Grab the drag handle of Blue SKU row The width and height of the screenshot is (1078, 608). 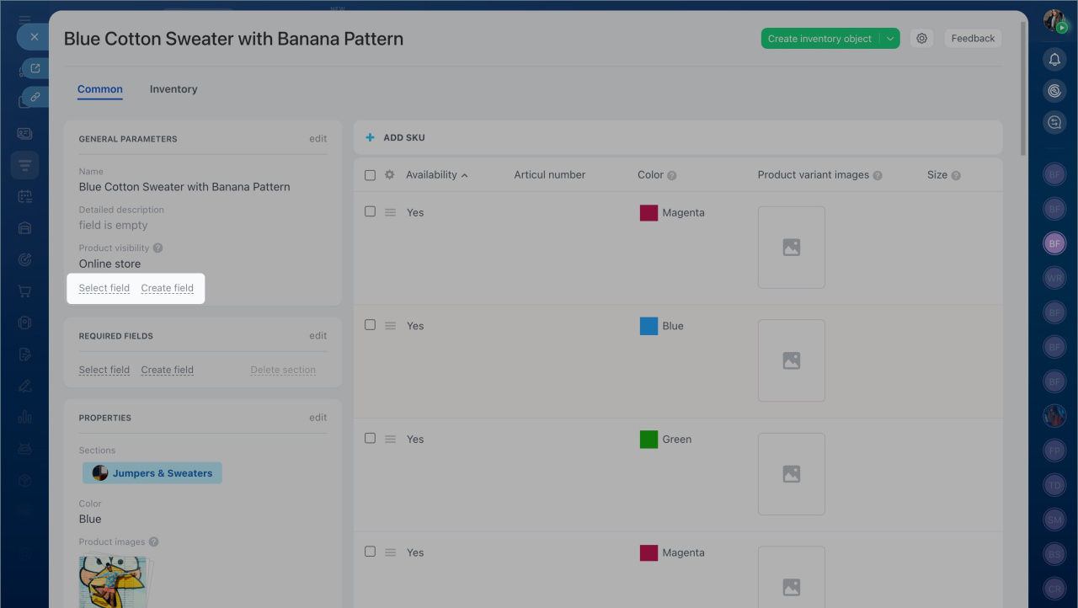pyautogui.click(x=390, y=326)
